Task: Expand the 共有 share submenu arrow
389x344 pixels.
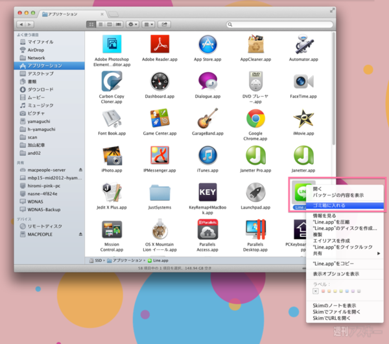Action: tap(379, 253)
